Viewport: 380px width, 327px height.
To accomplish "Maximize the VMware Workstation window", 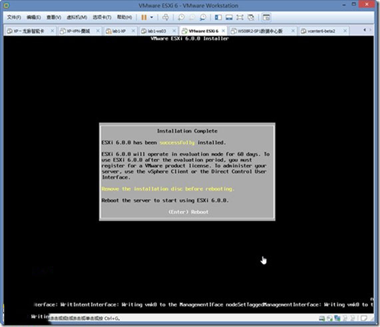I will click(x=353, y=5).
